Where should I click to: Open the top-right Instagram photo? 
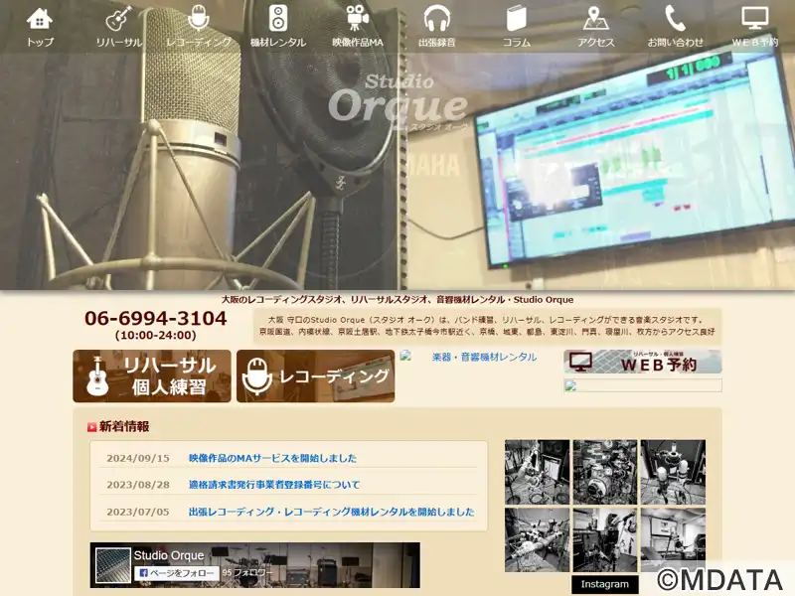coord(673,472)
